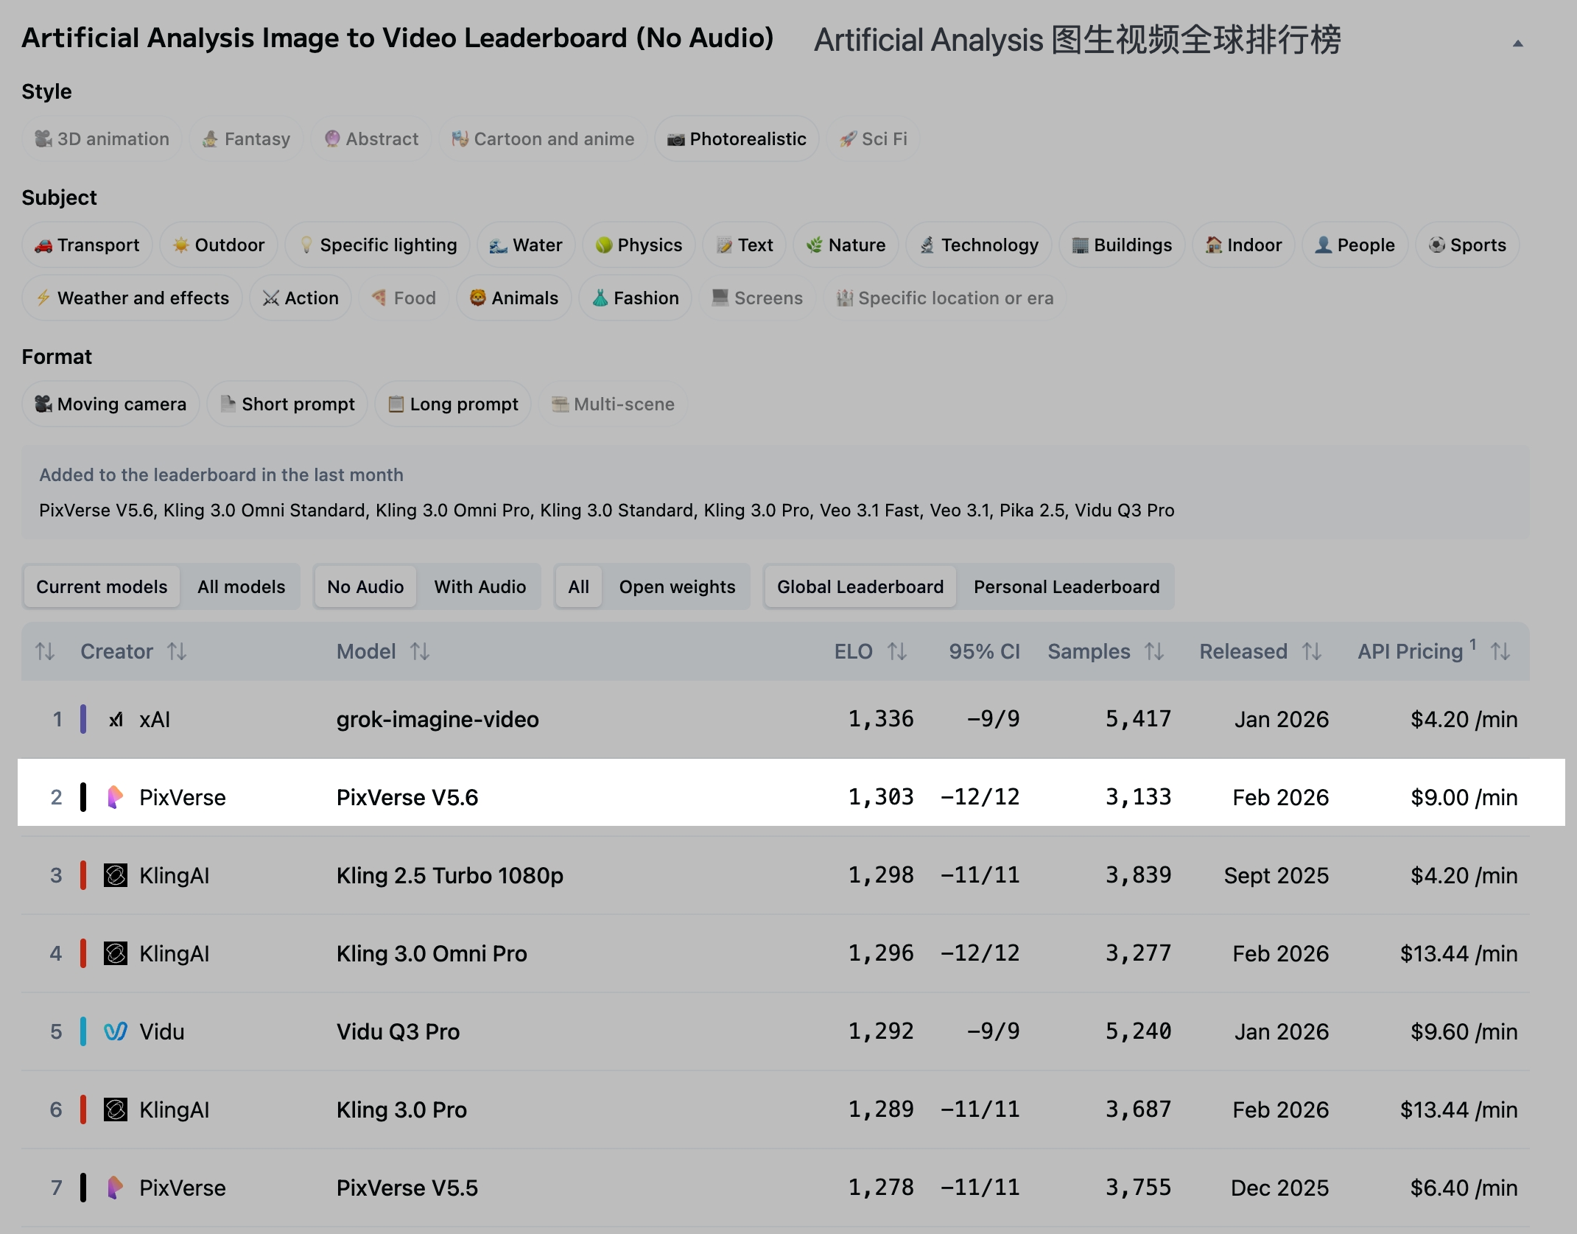Toggle the Animals subject filter
The height and width of the screenshot is (1234, 1577).
pos(513,298)
